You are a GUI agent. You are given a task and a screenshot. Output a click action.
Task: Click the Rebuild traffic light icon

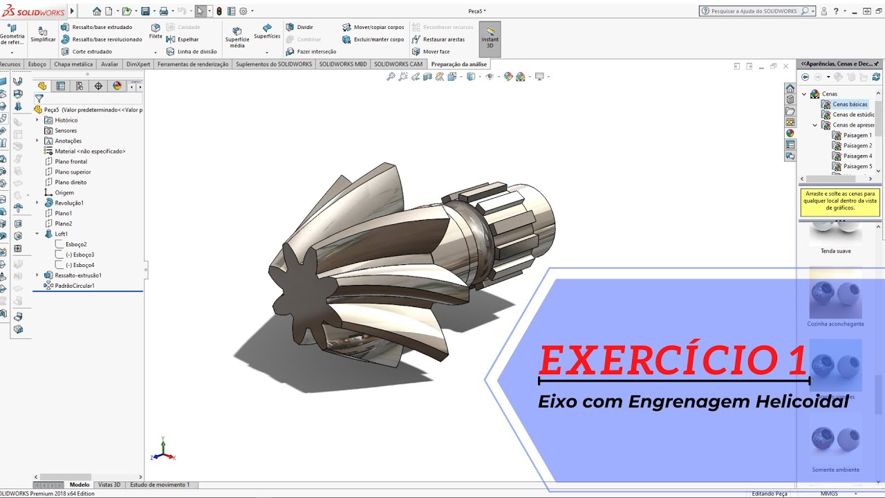[x=219, y=11]
